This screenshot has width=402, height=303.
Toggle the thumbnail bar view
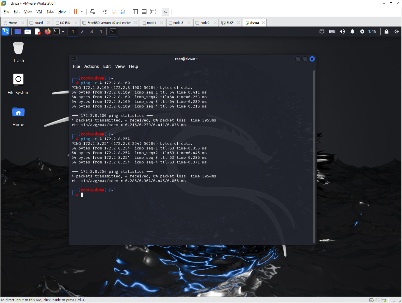pyautogui.click(x=144, y=12)
